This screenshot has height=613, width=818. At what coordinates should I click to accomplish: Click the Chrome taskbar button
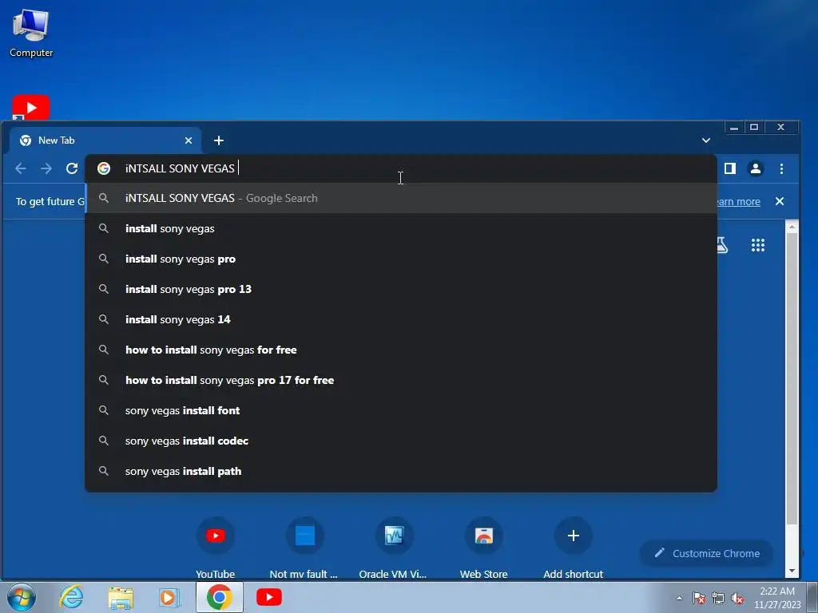tap(220, 597)
